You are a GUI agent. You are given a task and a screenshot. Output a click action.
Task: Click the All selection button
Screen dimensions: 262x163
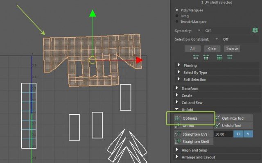coord(192,49)
